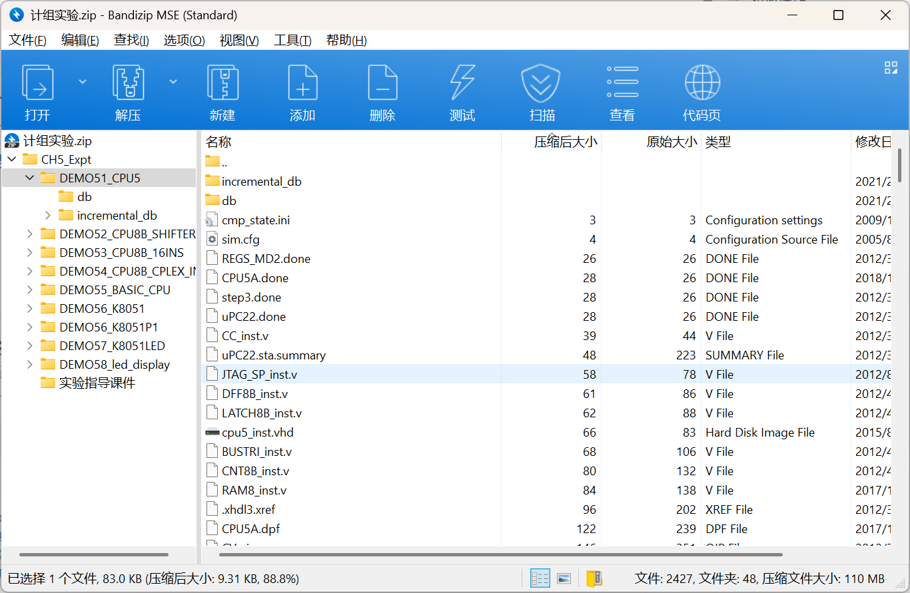The image size is (910, 593).
Task: Click the 解压 (Extract) toolbar icon
Action: (x=128, y=83)
